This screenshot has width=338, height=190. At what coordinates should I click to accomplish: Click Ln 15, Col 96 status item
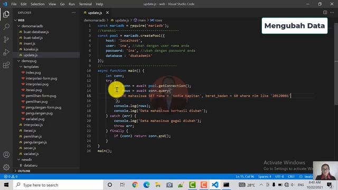[245, 176]
